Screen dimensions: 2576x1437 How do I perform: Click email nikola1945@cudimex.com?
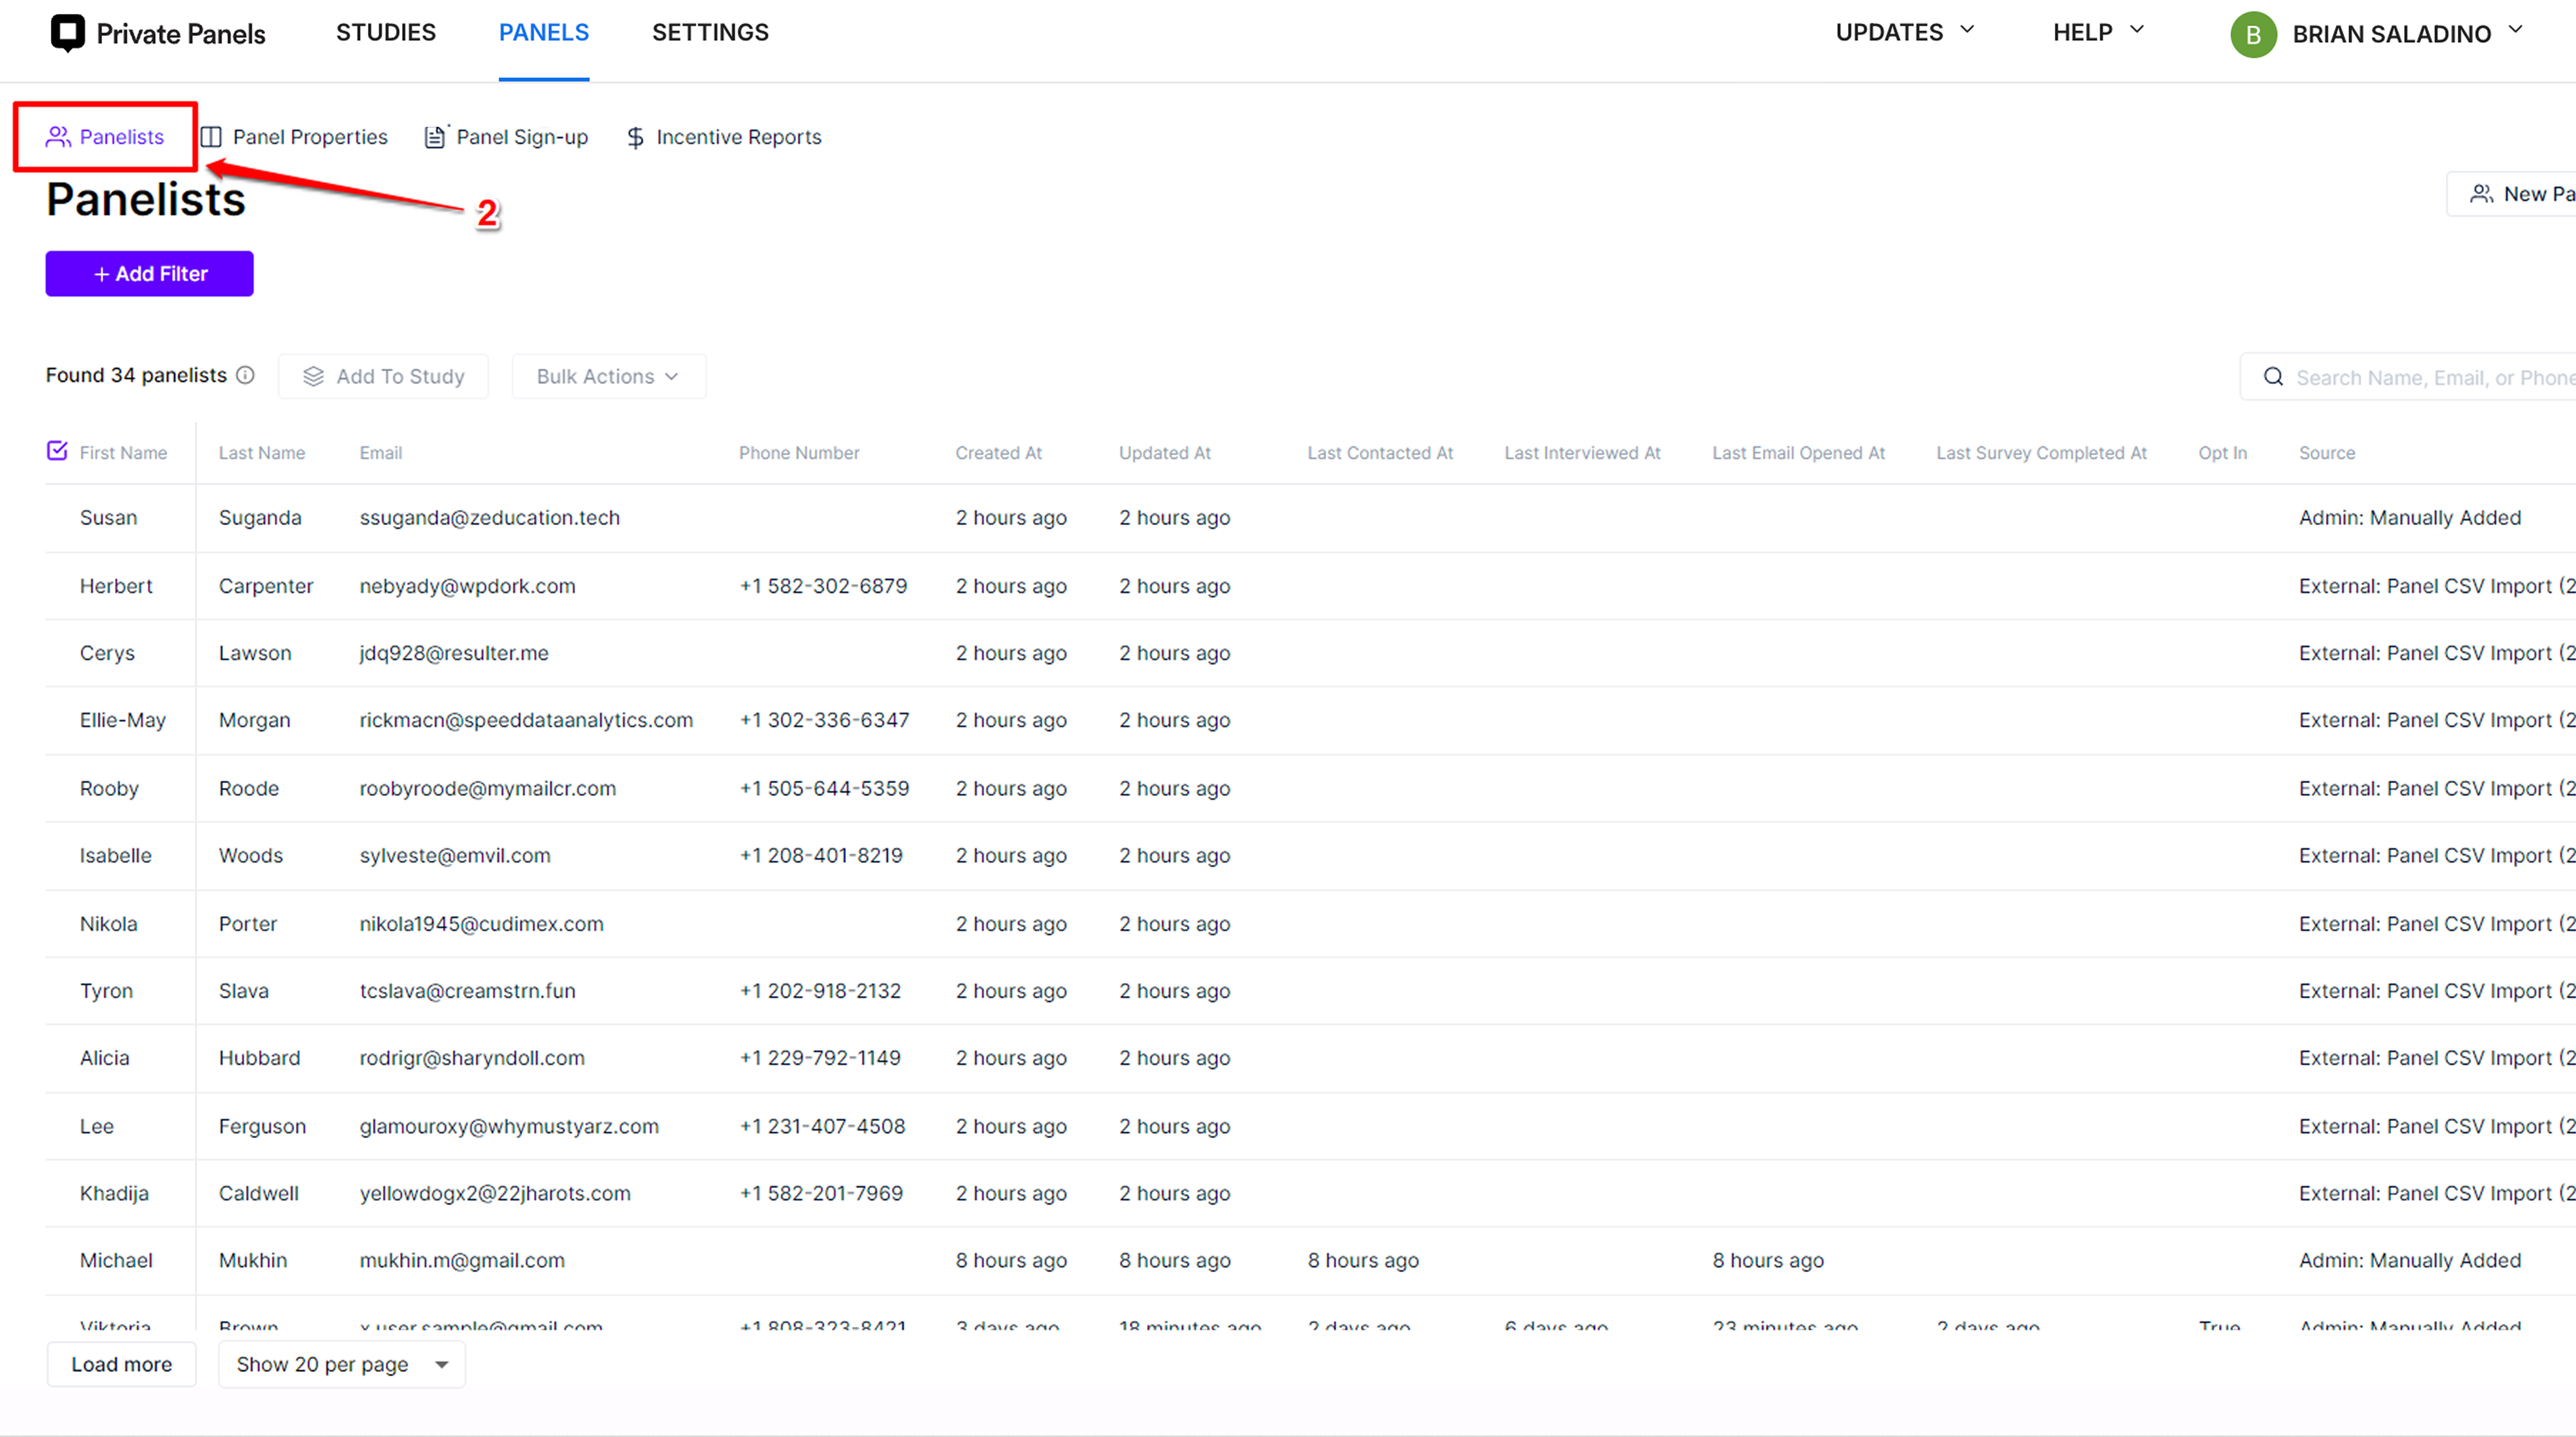pyautogui.click(x=482, y=924)
